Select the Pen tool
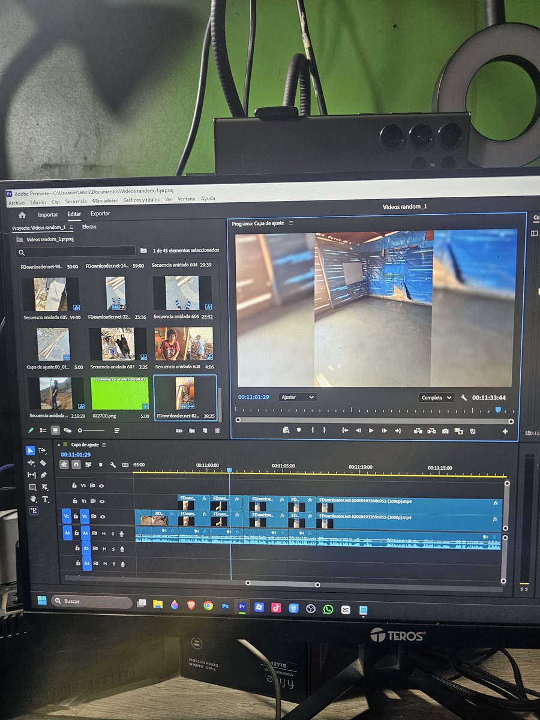The width and height of the screenshot is (540, 720). [x=44, y=475]
